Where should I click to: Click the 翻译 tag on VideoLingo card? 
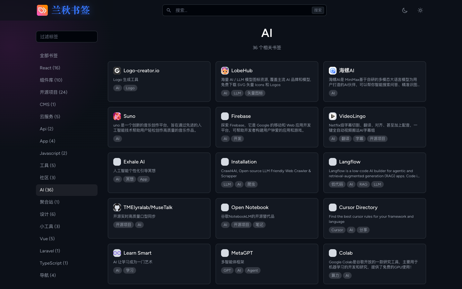[x=345, y=139]
